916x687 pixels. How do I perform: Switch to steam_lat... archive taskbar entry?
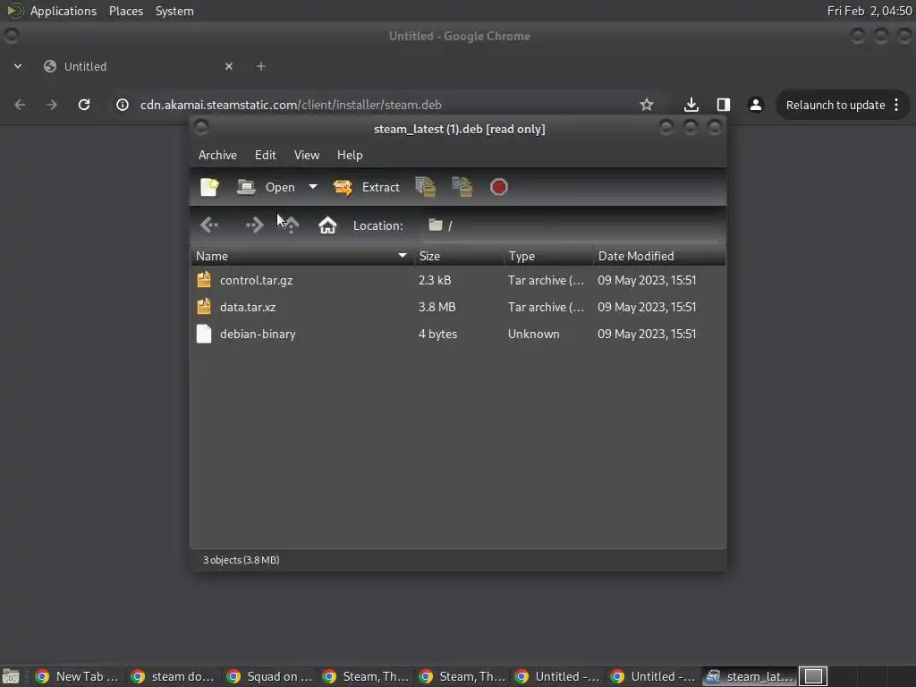click(x=749, y=676)
